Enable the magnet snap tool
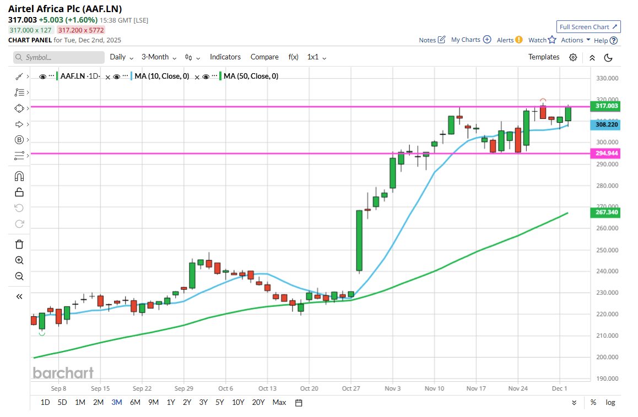 click(19, 177)
